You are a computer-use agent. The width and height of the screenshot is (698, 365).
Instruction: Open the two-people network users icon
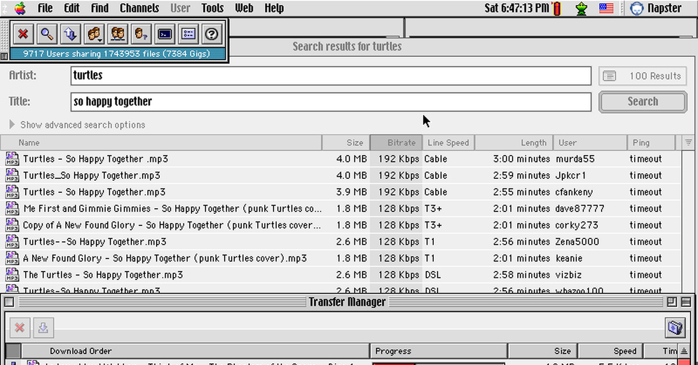click(118, 34)
